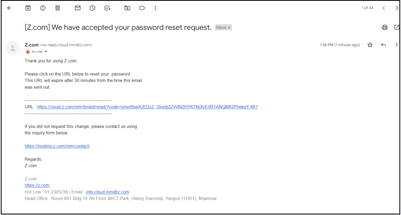Star this message from Z.com
Screen dimensions: 401x215
pyautogui.click(x=370, y=45)
